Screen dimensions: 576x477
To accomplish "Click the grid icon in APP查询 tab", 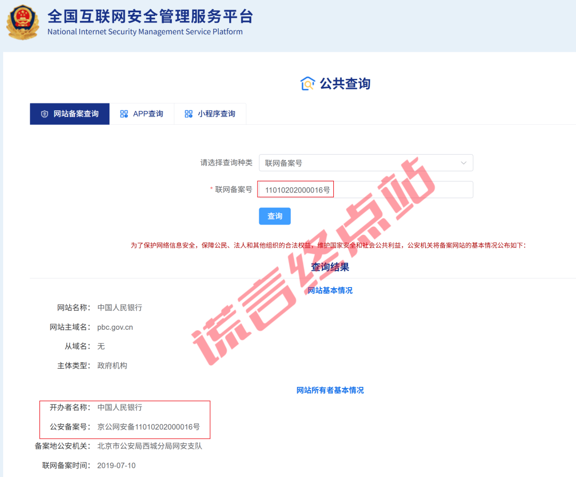I will point(124,114).
